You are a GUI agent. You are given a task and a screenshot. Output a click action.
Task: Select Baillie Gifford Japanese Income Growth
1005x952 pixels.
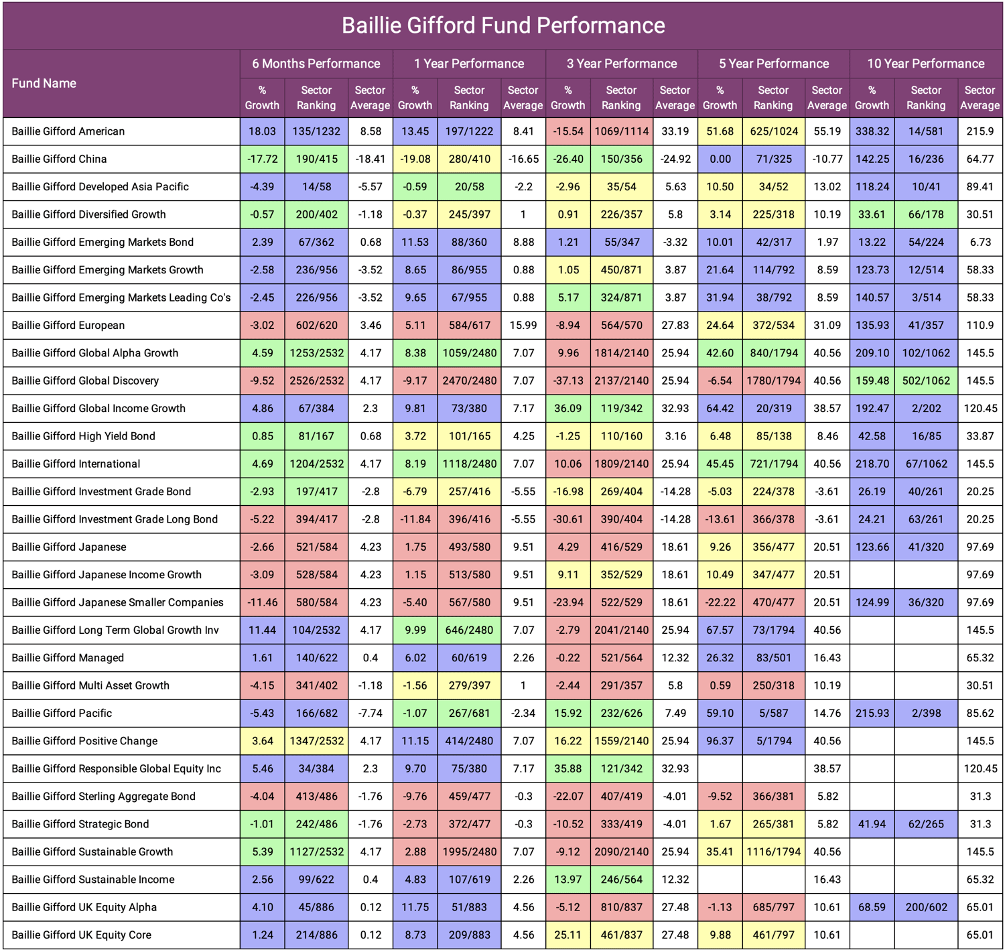click(107, 575)
